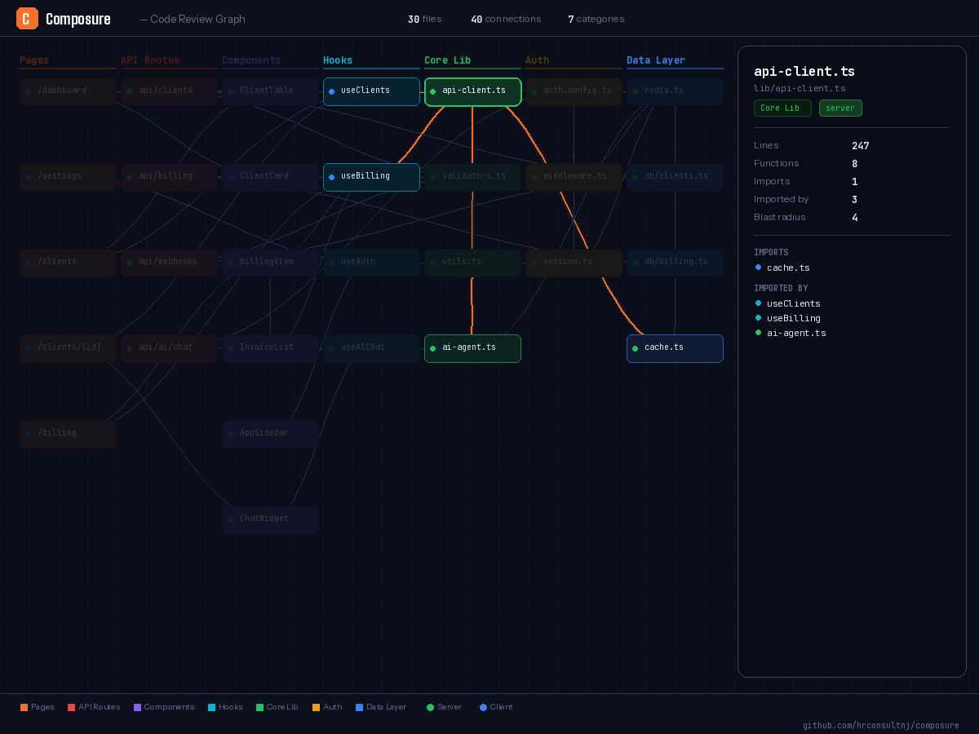The height and width of the screenshot is (734, 979).
Task: Collapse the Data Layer column header
Action: (x=656, y=60)
